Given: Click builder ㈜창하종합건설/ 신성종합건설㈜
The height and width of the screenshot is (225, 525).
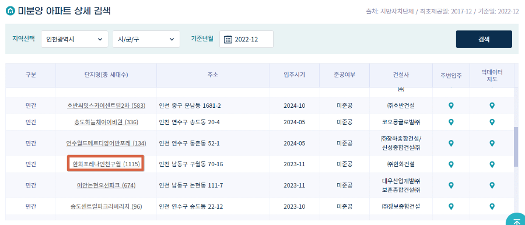Looking at the screenshot, I should pos(401,143).
